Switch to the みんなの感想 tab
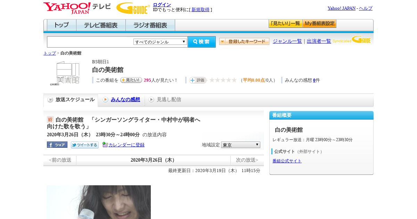The width and height of the screenshot is (417, 219). 125,100
